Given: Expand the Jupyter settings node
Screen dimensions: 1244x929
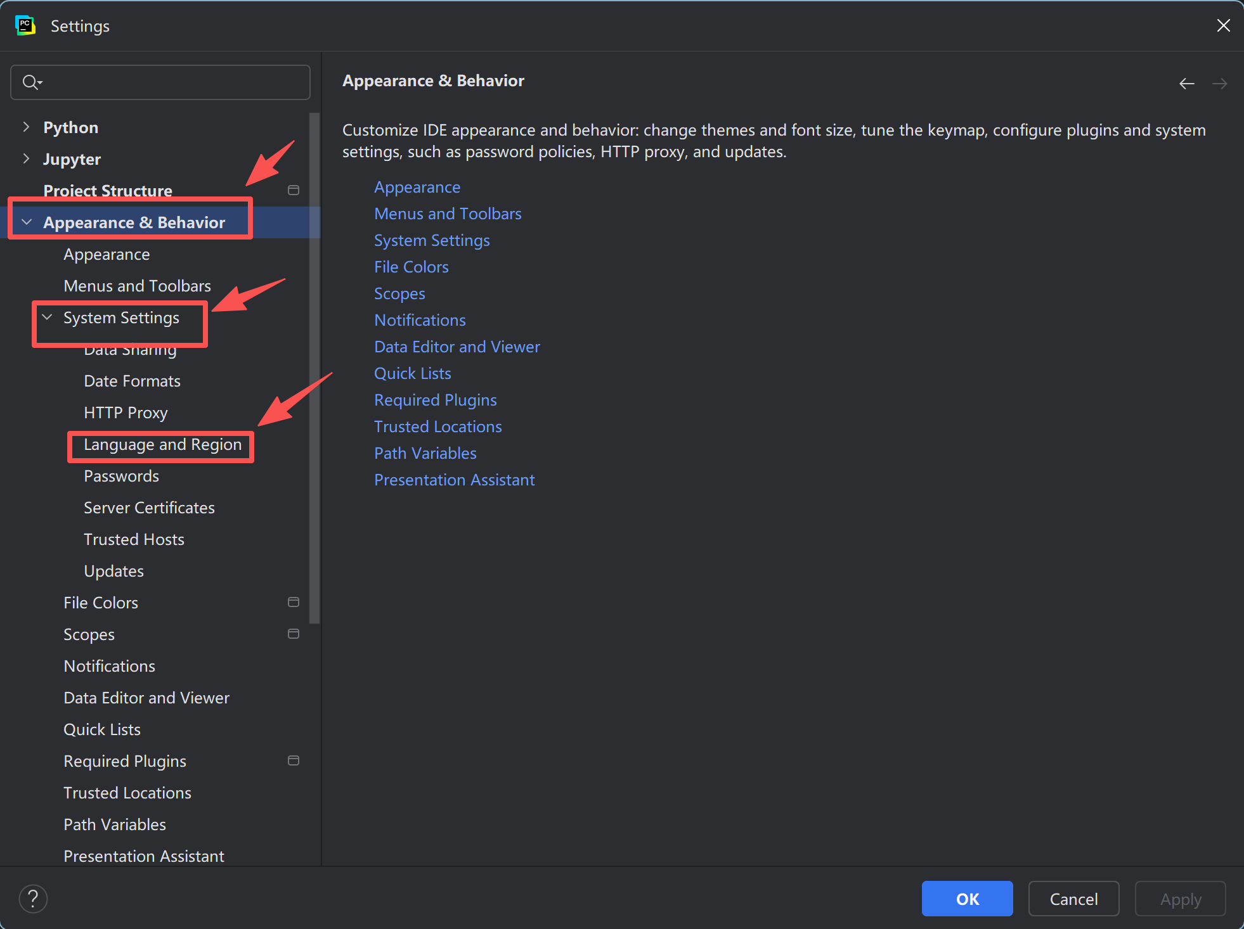Looking at the screenshot, I should pos(26,158).
